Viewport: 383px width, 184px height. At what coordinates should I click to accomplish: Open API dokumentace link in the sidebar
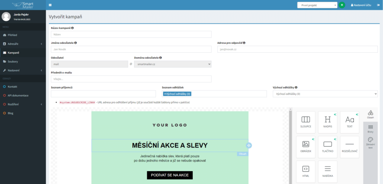coord(23,96)
